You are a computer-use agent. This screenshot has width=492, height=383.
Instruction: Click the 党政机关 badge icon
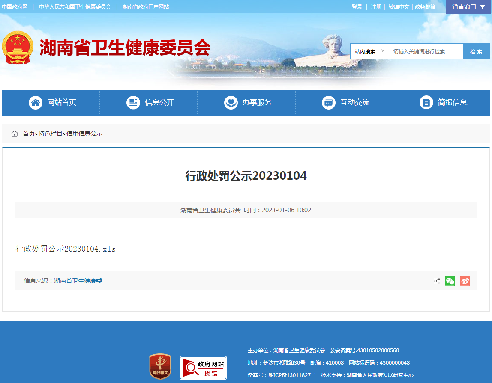(x=160, y=366)
